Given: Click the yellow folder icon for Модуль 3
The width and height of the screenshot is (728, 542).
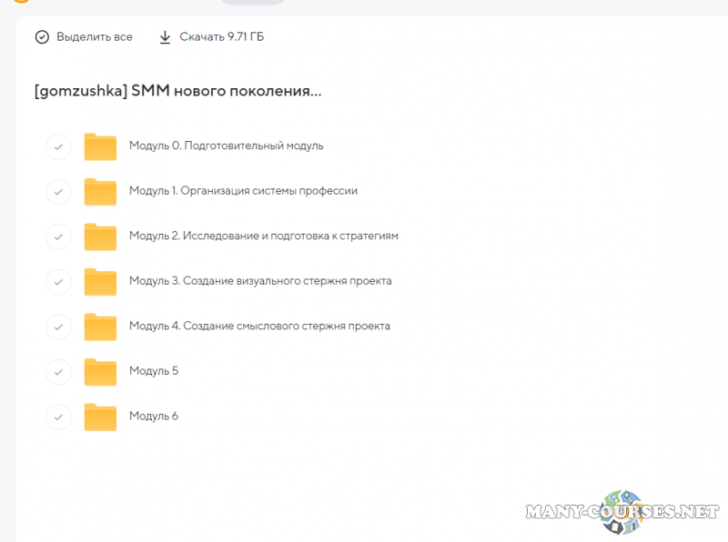Looking at the screenshot, I should point(100,281).
